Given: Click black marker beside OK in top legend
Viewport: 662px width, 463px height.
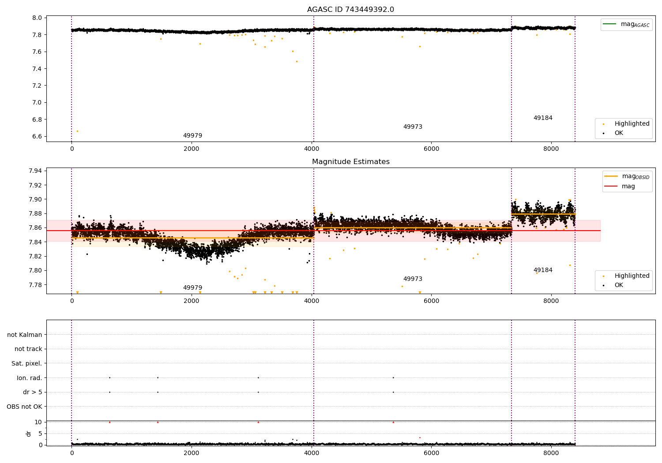Looking at the screenshot, I should [603, 133].
